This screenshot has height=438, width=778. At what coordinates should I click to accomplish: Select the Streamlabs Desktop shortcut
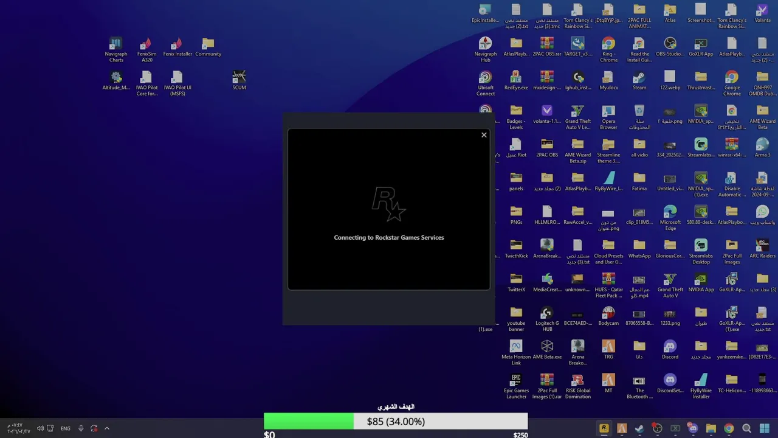[701, 252]
